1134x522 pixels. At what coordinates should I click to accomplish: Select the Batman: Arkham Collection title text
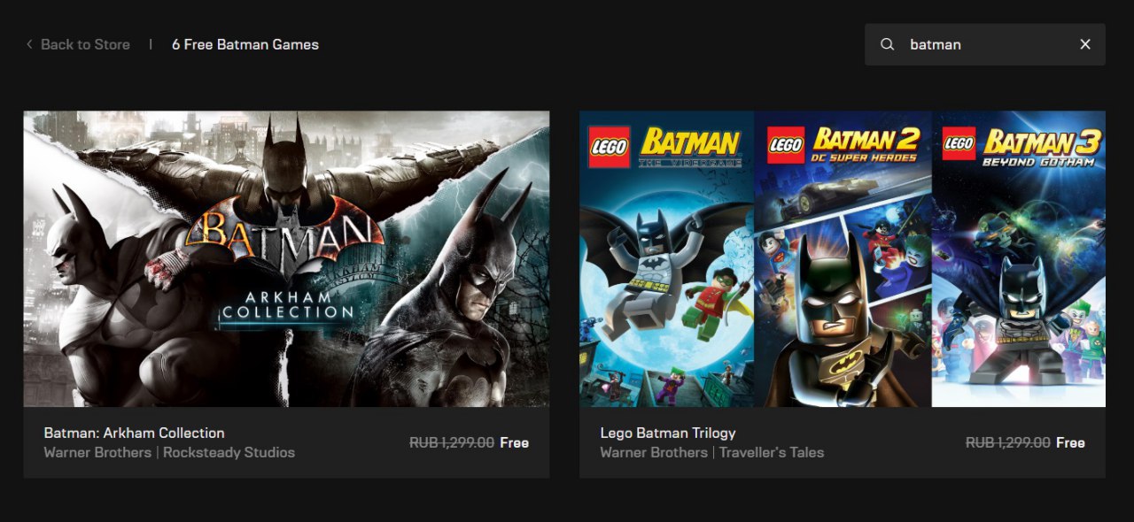click(134, 433)
